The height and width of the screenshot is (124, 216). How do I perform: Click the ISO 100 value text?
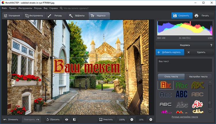pos(161,38)
